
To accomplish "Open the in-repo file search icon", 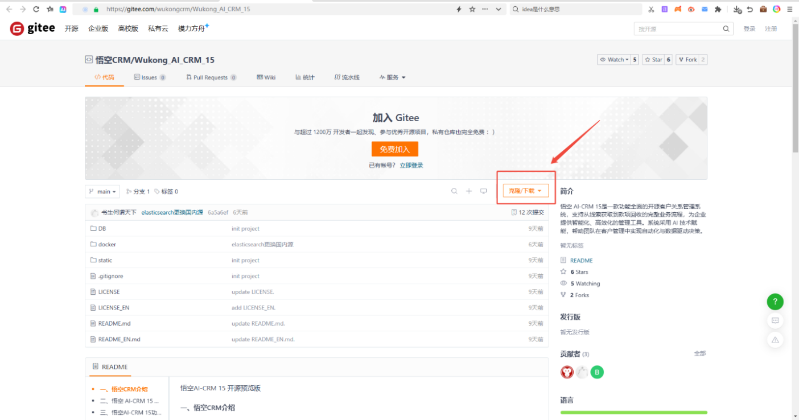I will (454, 191).
